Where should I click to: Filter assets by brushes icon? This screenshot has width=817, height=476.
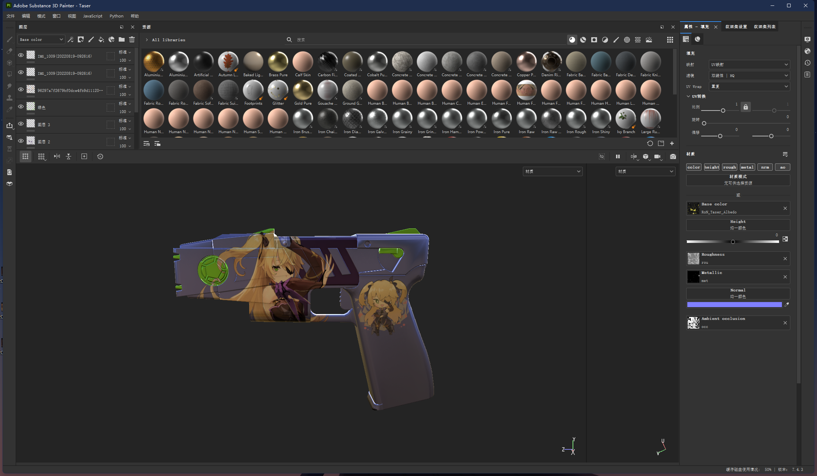click(616, 40)
